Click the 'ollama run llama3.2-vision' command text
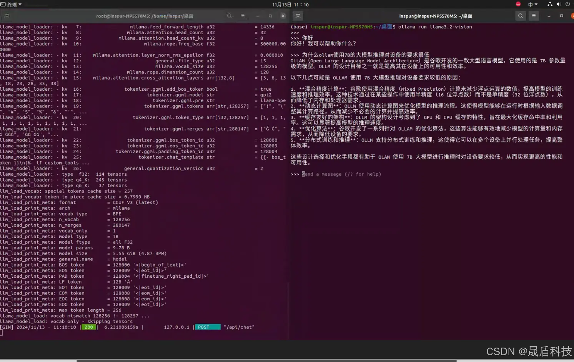574x362 pixels. 435,27
